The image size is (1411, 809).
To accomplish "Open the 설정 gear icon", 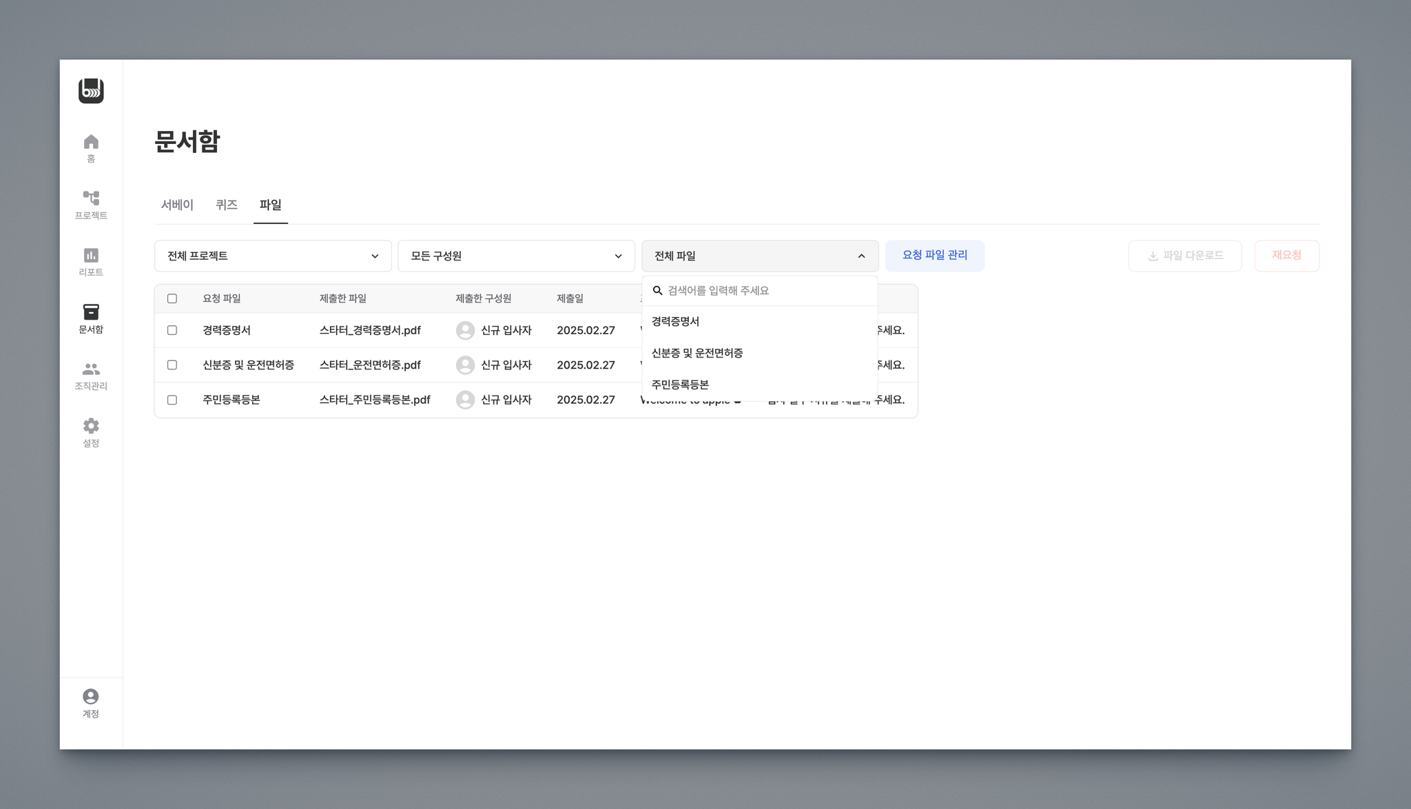I will click(91, 426).
